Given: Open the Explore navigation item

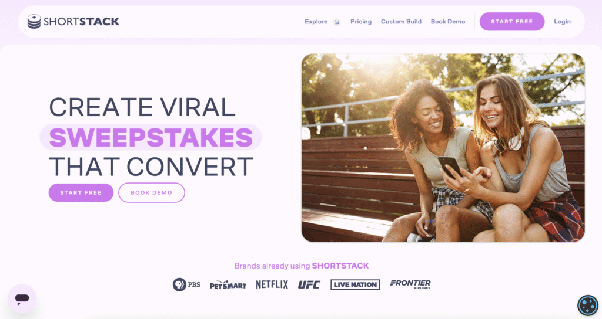Looking at the screenshot, I should point(316,22).
